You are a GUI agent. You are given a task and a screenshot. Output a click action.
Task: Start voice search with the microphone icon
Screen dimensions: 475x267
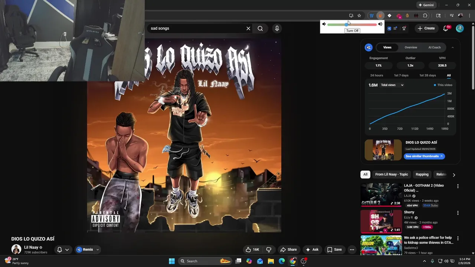click(277, 29)
